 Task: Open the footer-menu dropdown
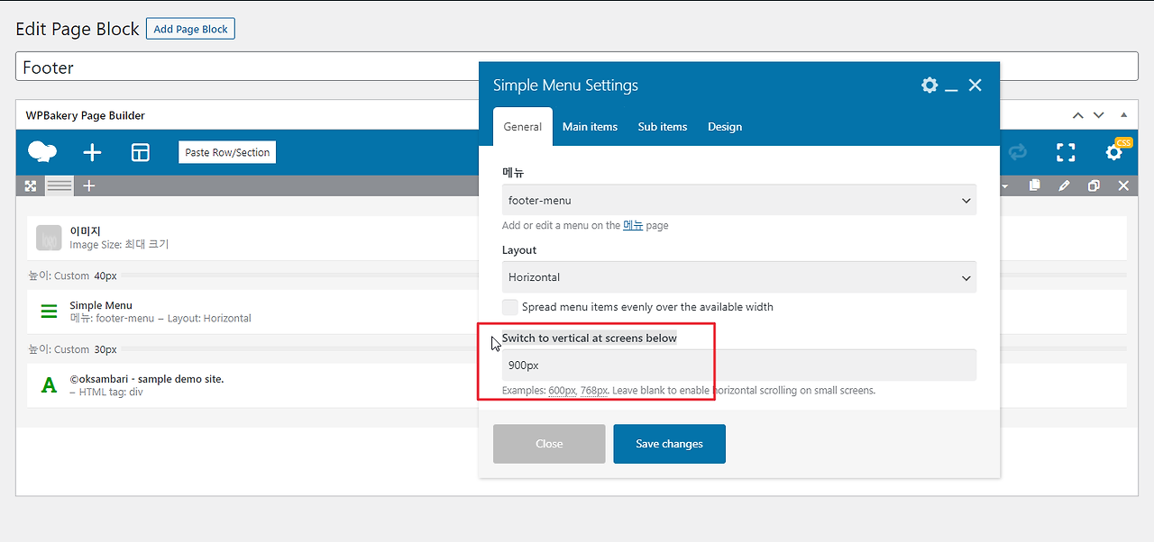(x=739, y=200)
